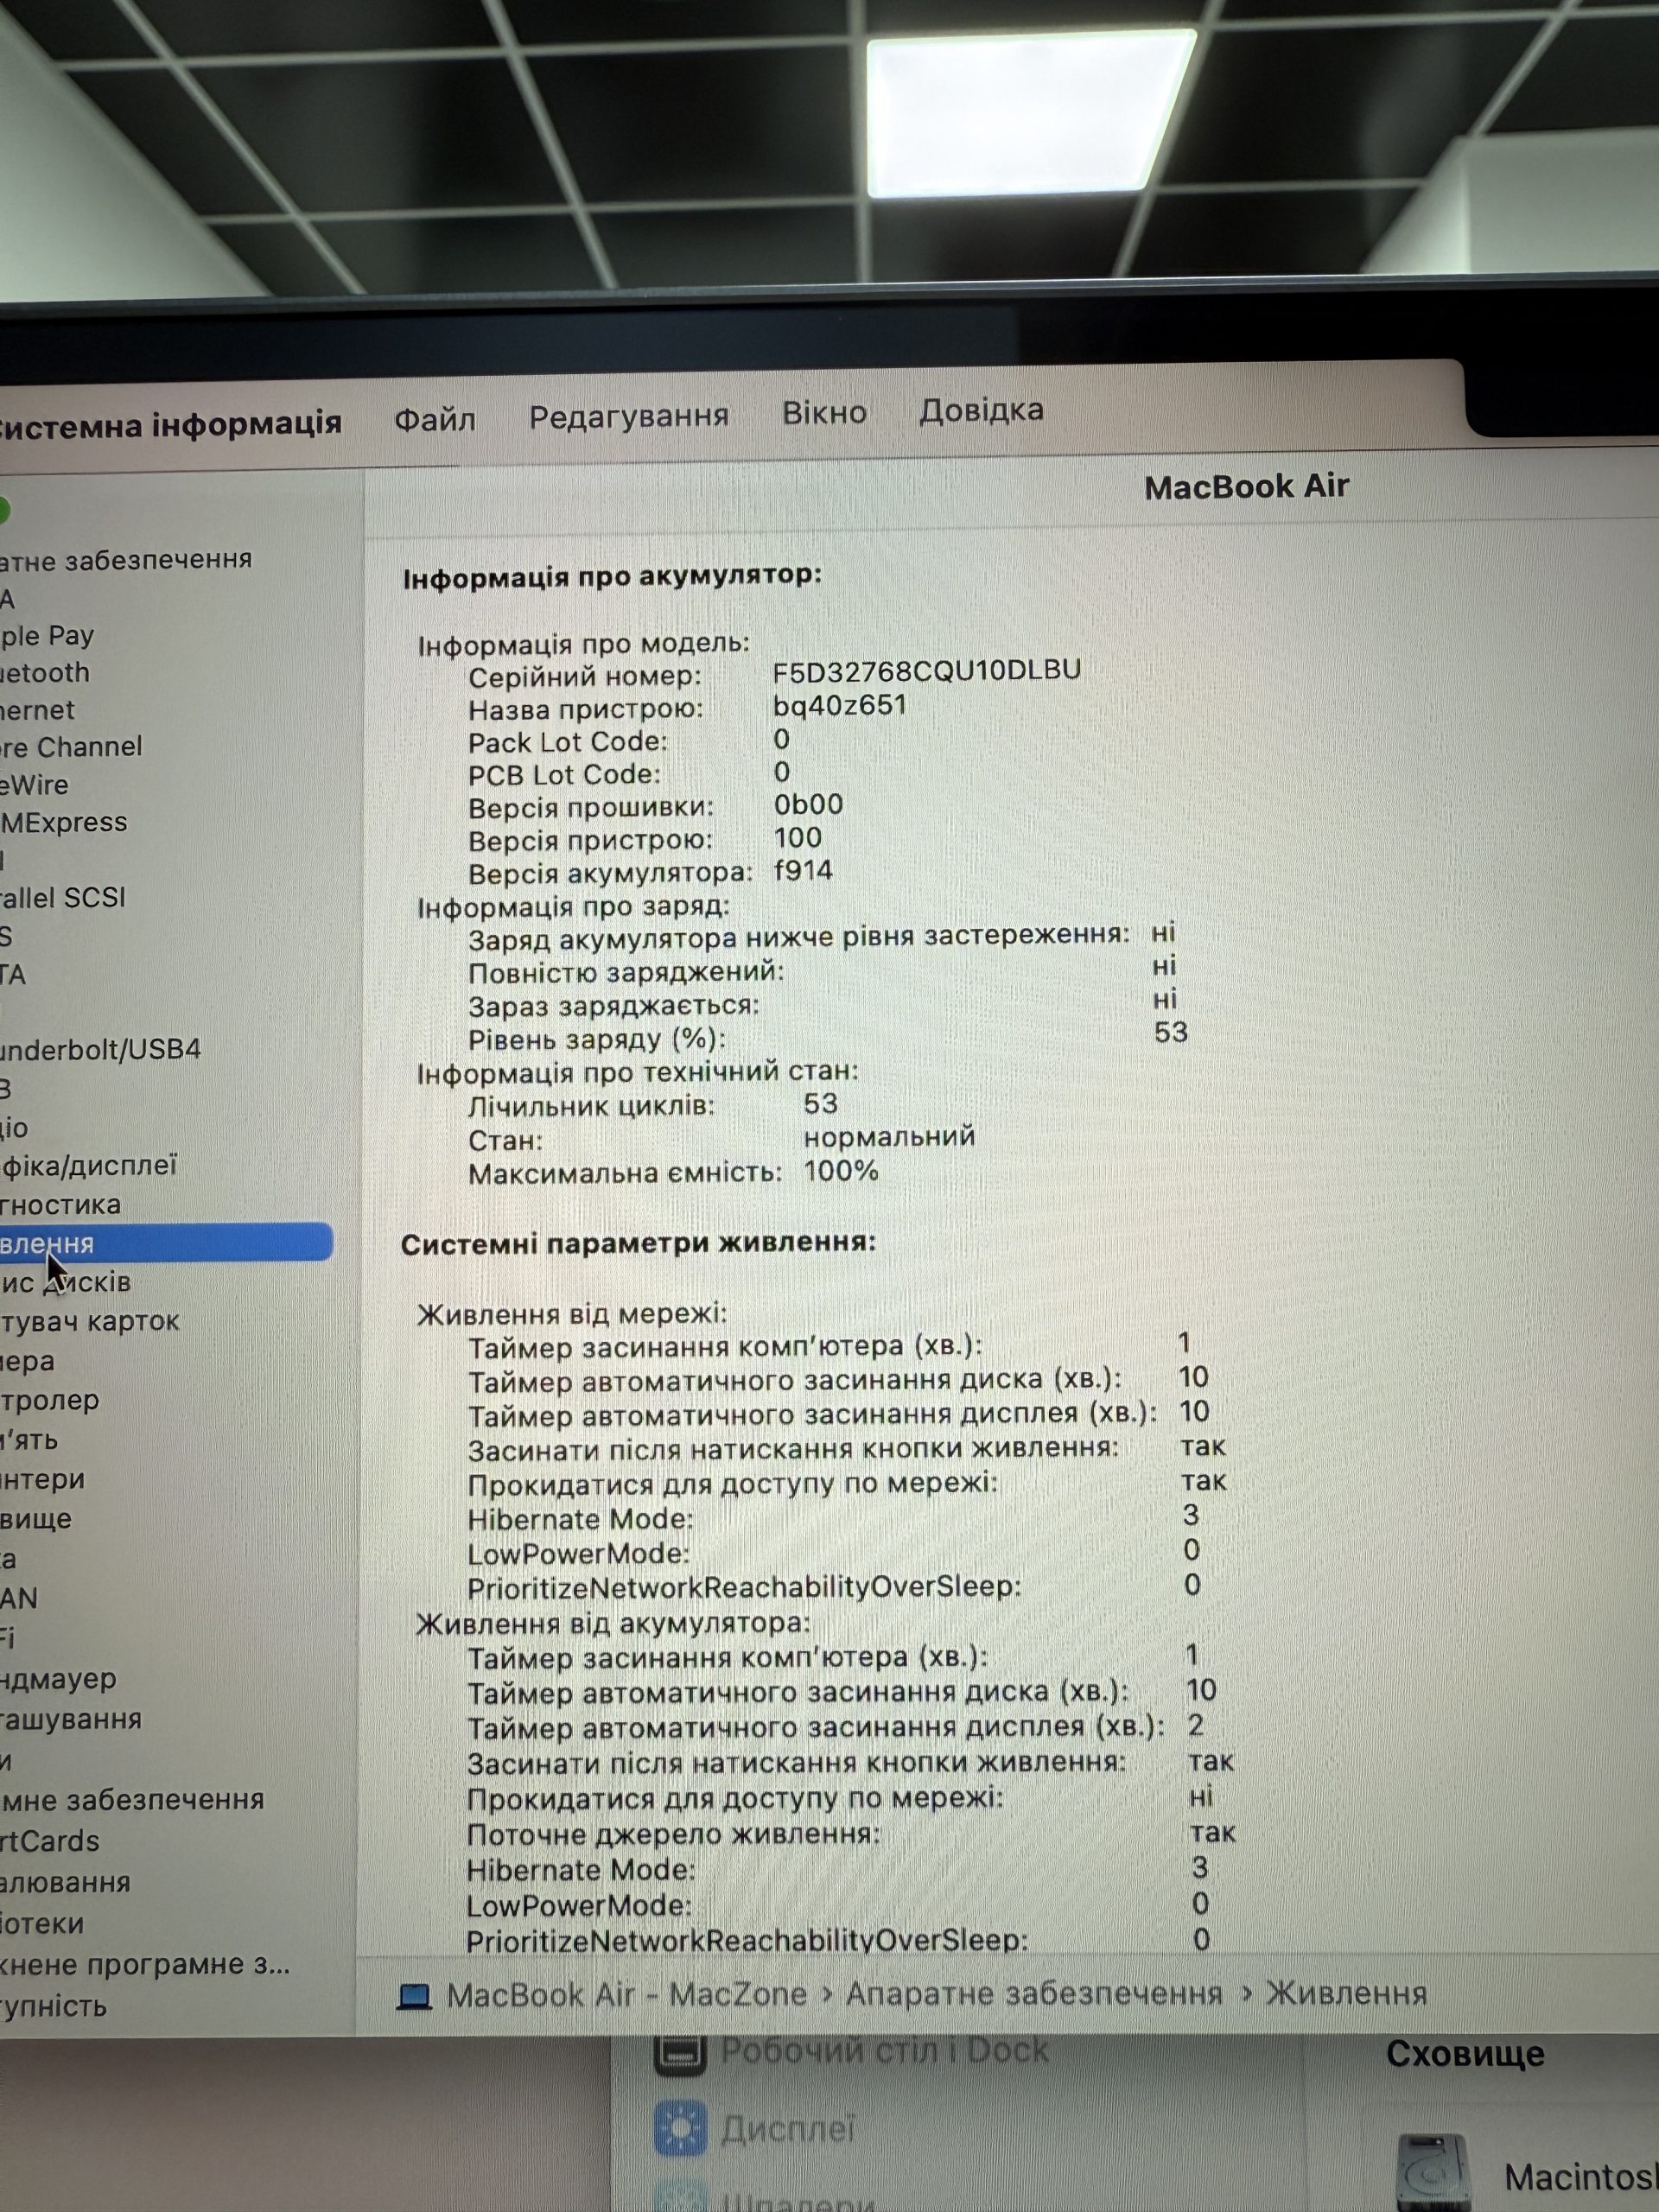Image resolution: width=1659 pixels, height=2212 pixels.
Task: Select the Apple Pay sidebar item
Action: coord(47,636)
